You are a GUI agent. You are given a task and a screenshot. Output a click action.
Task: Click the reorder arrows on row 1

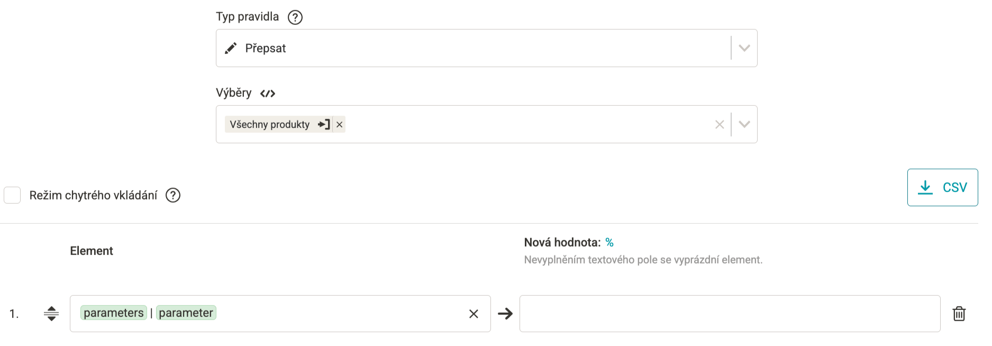pos(51,314)
